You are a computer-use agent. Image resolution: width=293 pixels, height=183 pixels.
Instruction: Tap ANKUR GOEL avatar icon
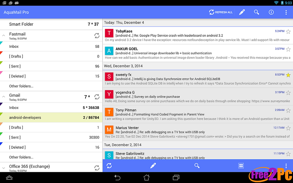coord(109,51)
